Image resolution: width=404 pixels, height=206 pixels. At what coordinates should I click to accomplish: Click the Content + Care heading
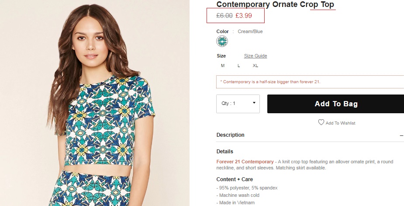pyautogui.click(x=235, y=179)
